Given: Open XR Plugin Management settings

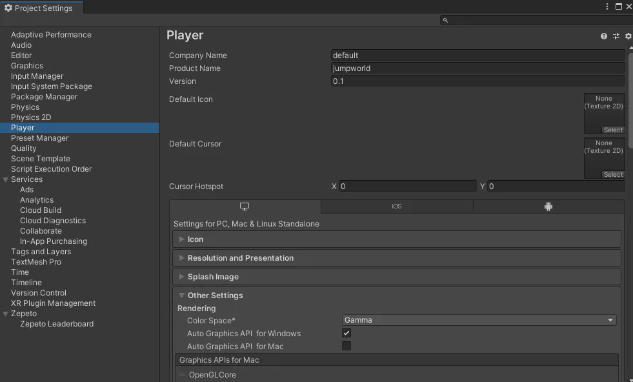Looking at the screenshot, I should tap(54, 303).
